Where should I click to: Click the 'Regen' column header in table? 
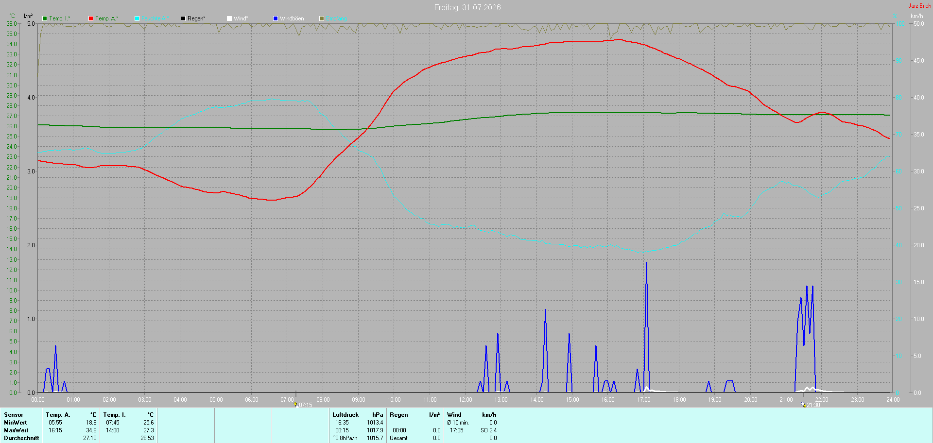399,415
